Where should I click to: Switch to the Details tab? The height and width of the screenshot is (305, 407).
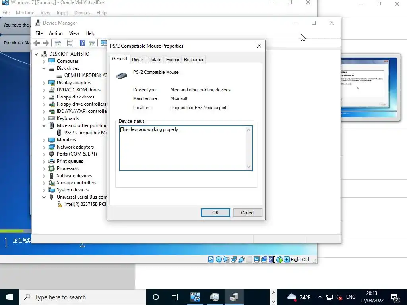pos(155,60)
